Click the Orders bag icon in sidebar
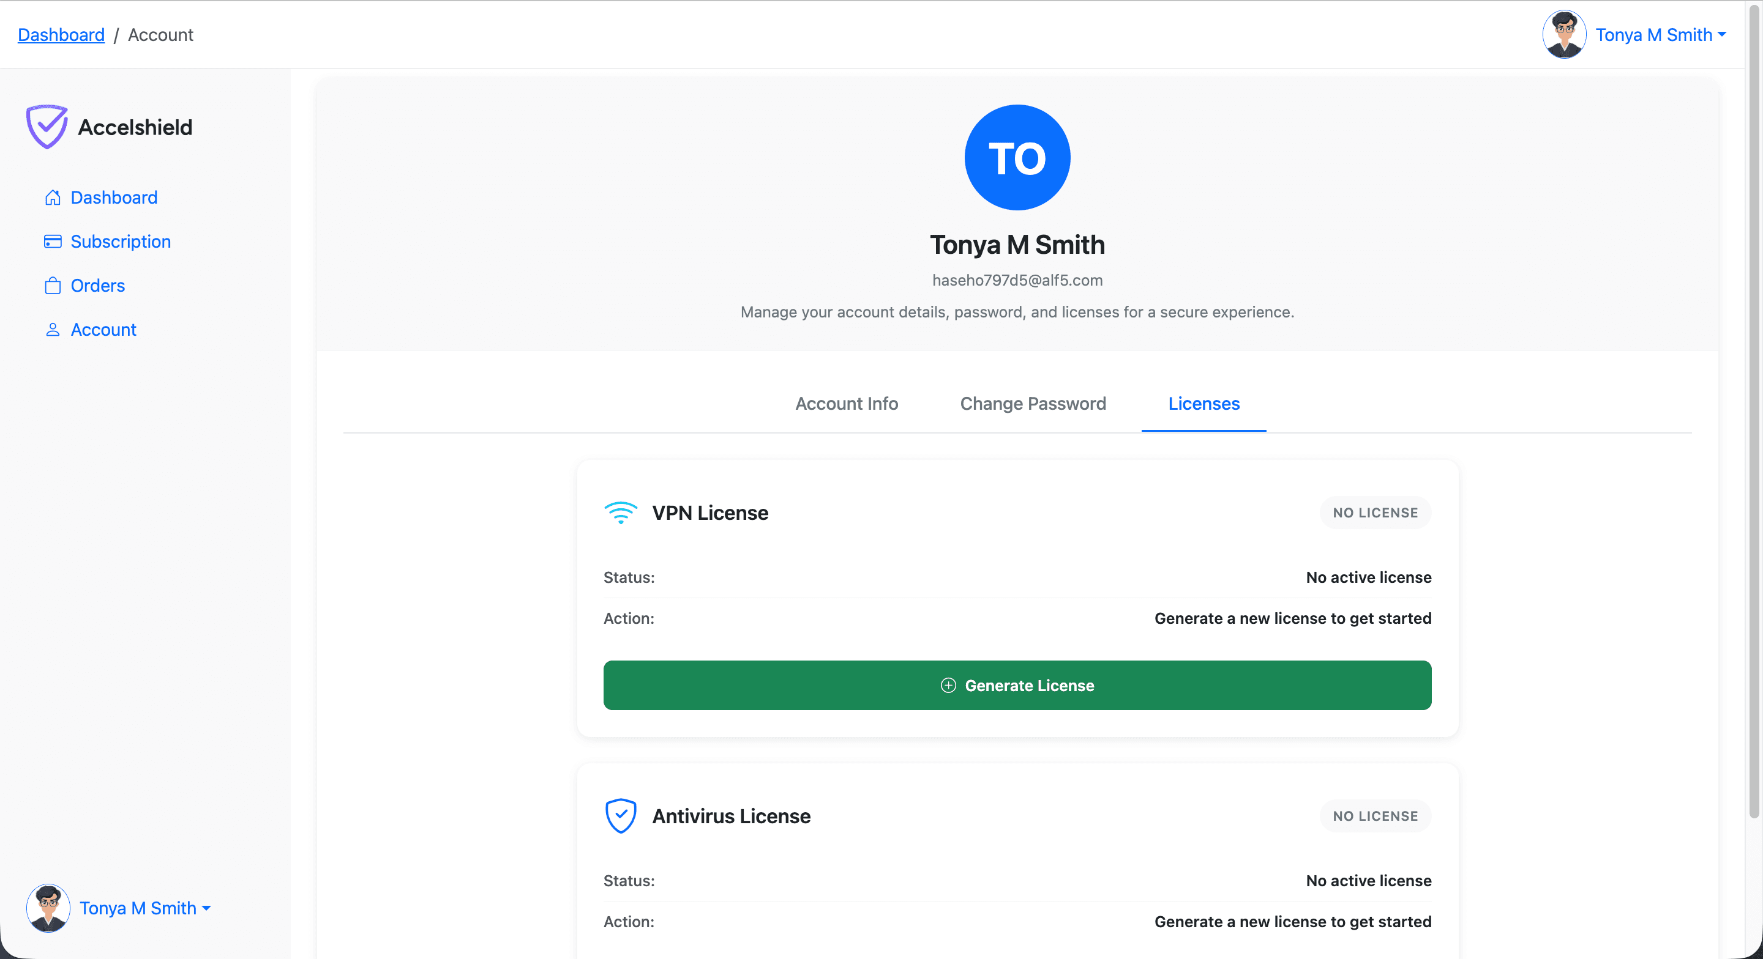This screenshot has width=1763, height=959. [53, 285]
